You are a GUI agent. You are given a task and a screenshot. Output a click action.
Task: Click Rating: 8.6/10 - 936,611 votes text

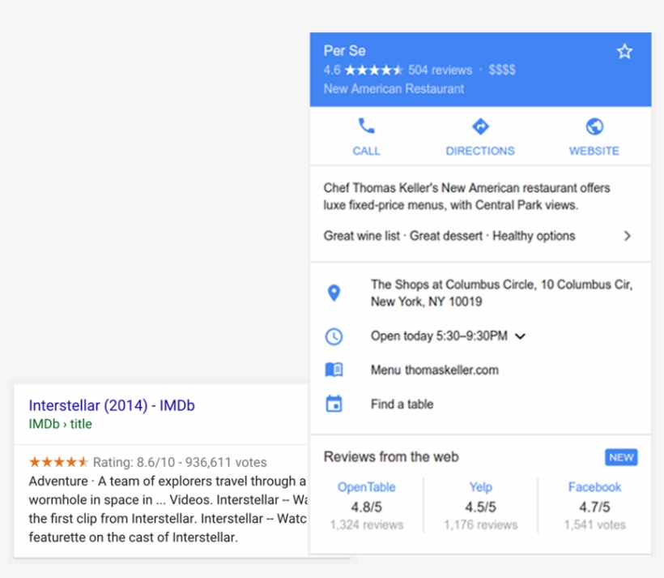(180, 462)
